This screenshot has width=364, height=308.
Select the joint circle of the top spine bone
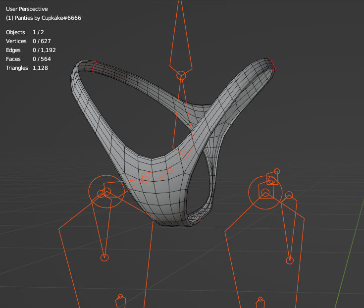point(181,75)
